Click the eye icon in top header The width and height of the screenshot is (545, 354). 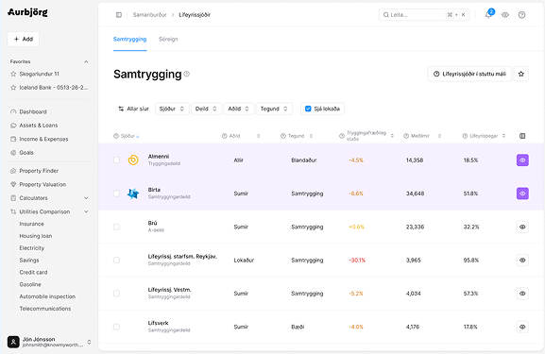[x=505, y=15]
